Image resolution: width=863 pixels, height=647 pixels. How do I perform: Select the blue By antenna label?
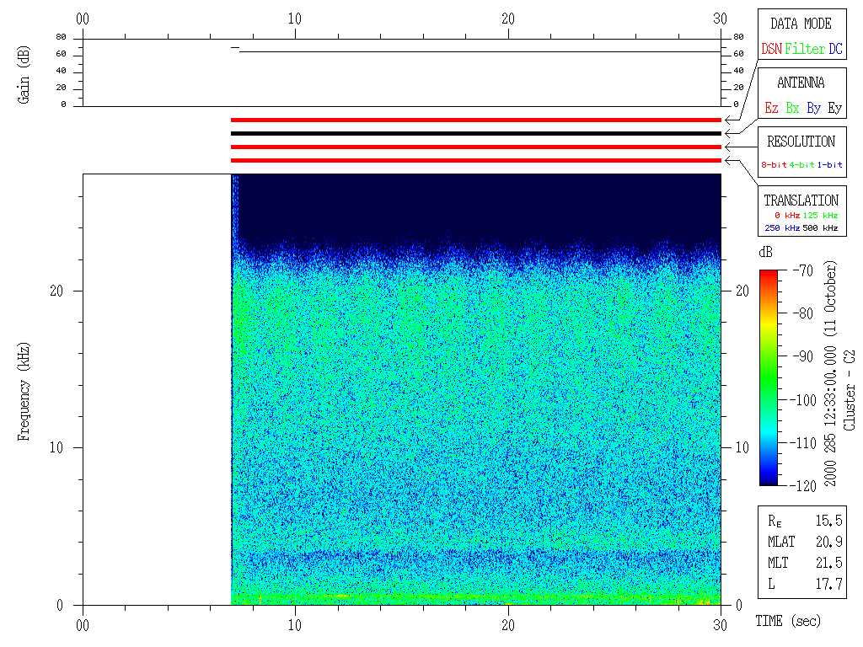[813, 109]
